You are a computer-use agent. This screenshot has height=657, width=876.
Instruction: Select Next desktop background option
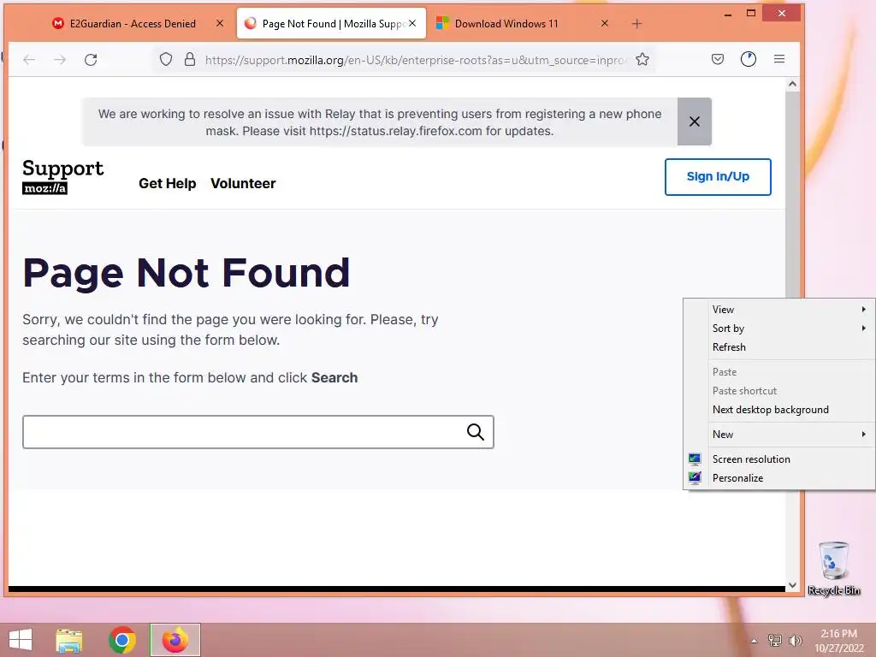point(778,410)
